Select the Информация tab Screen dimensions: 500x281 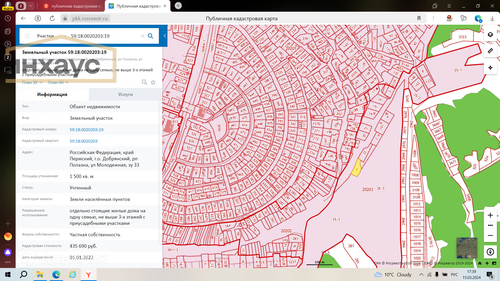coord(52,94)
